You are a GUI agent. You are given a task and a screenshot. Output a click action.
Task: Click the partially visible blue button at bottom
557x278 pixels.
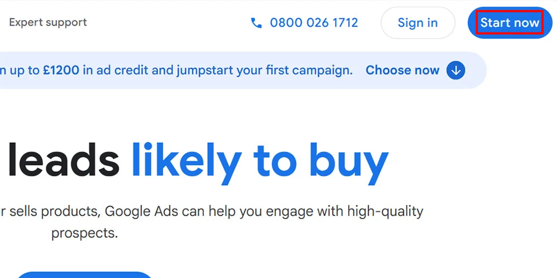click(84, 275)
